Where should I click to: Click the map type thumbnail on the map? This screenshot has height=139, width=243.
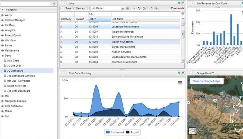(x=192, y=131)
